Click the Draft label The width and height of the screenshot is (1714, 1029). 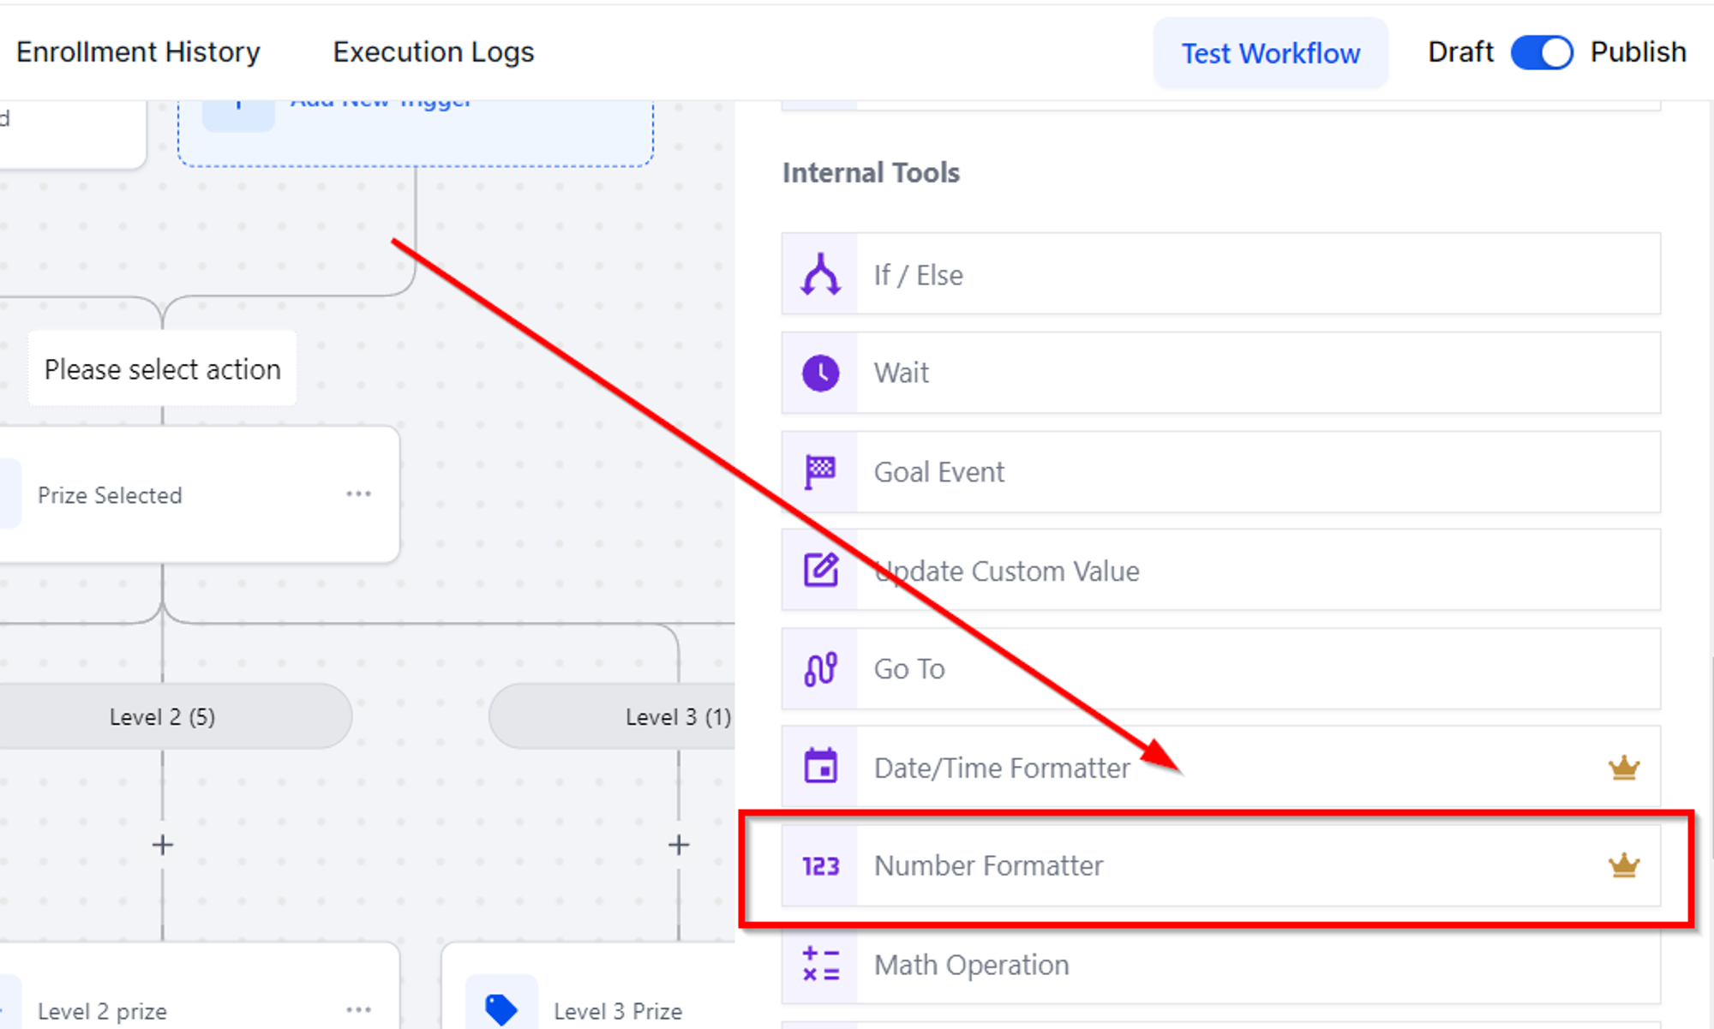click(x=1460, y=52)
